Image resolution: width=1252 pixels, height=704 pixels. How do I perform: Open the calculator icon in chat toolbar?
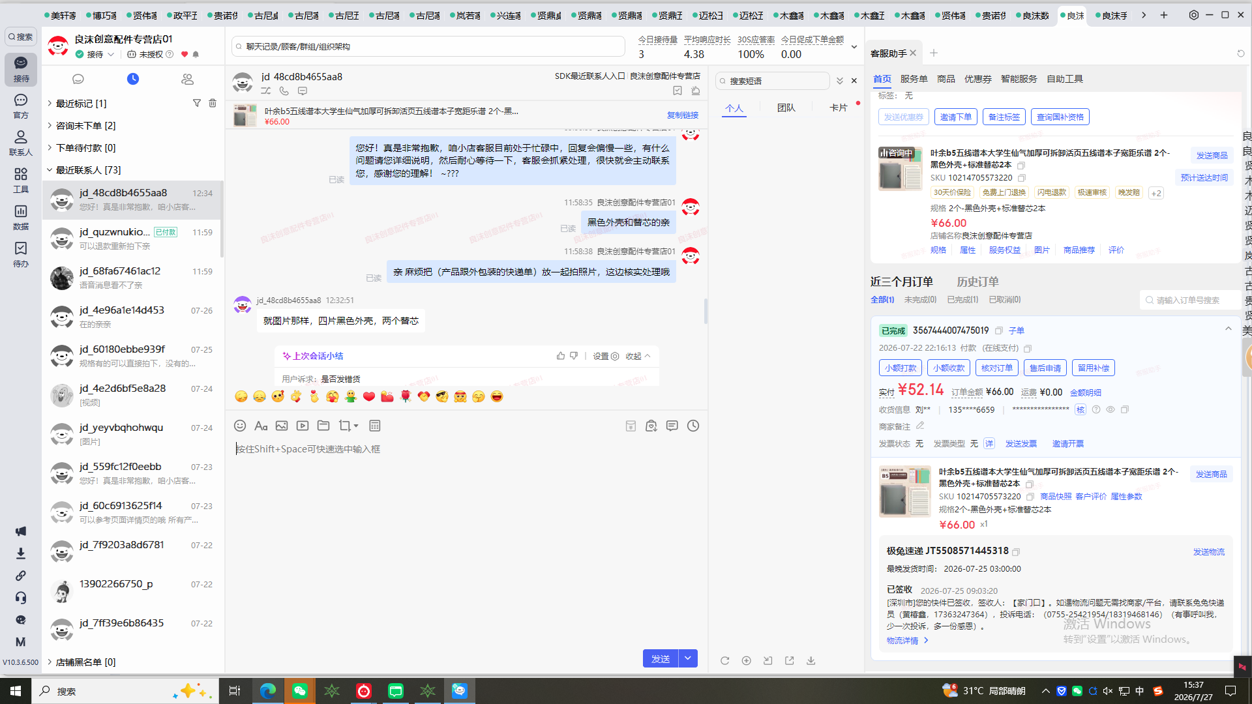point(375,426)
